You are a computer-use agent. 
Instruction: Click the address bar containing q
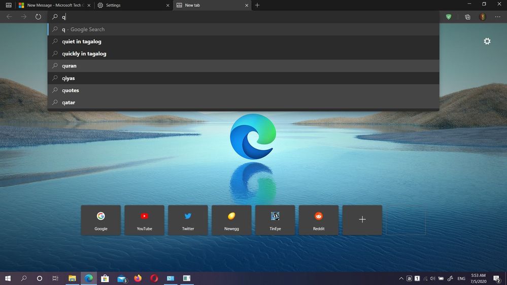(x=244, y=17)
